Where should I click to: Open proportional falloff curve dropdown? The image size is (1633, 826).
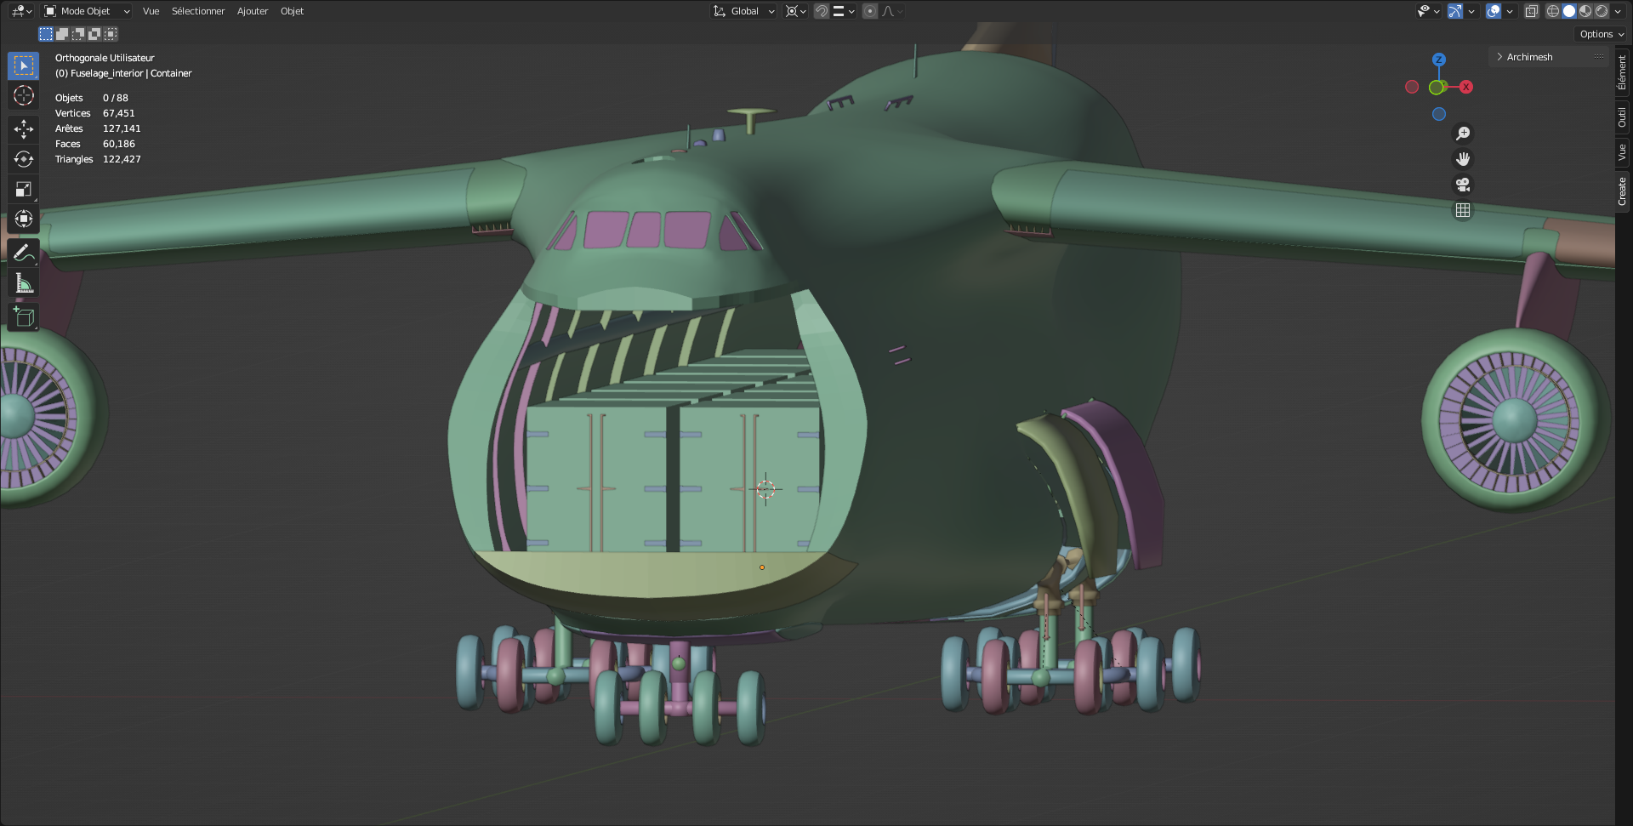[892, 11]
